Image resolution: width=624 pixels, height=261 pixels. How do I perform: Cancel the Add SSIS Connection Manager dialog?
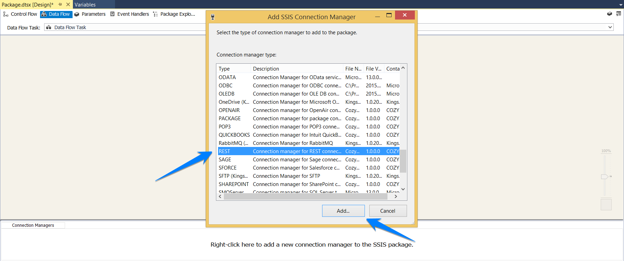pos(388,211)
